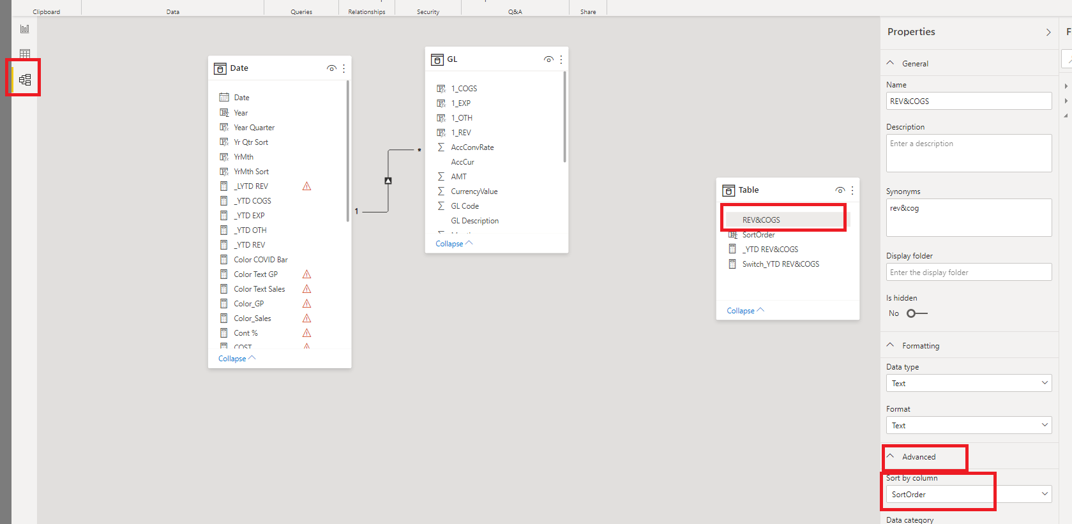This screenshot has height=524, width=1072.
Task: Select the Date-GL relationship direction marker
Action: tap(388, 181)
